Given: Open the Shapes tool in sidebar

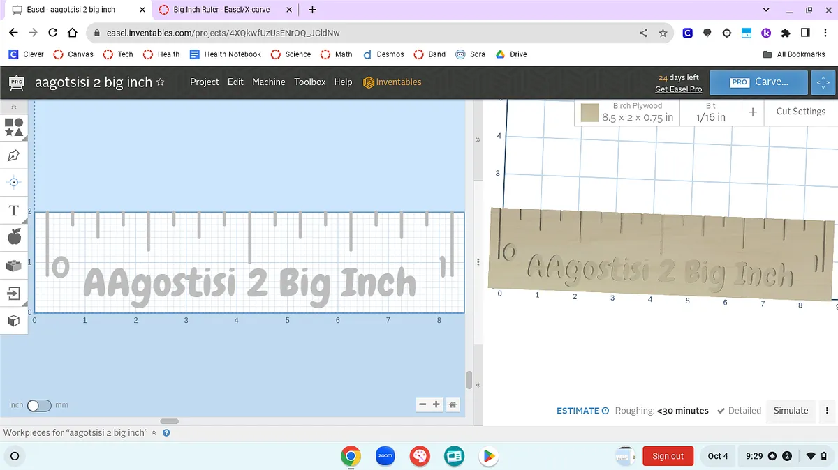Looking at the screenshot, I should (x=14, y=127).
